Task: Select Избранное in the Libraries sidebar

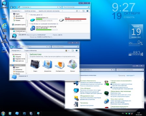Action: click(17, 54)
